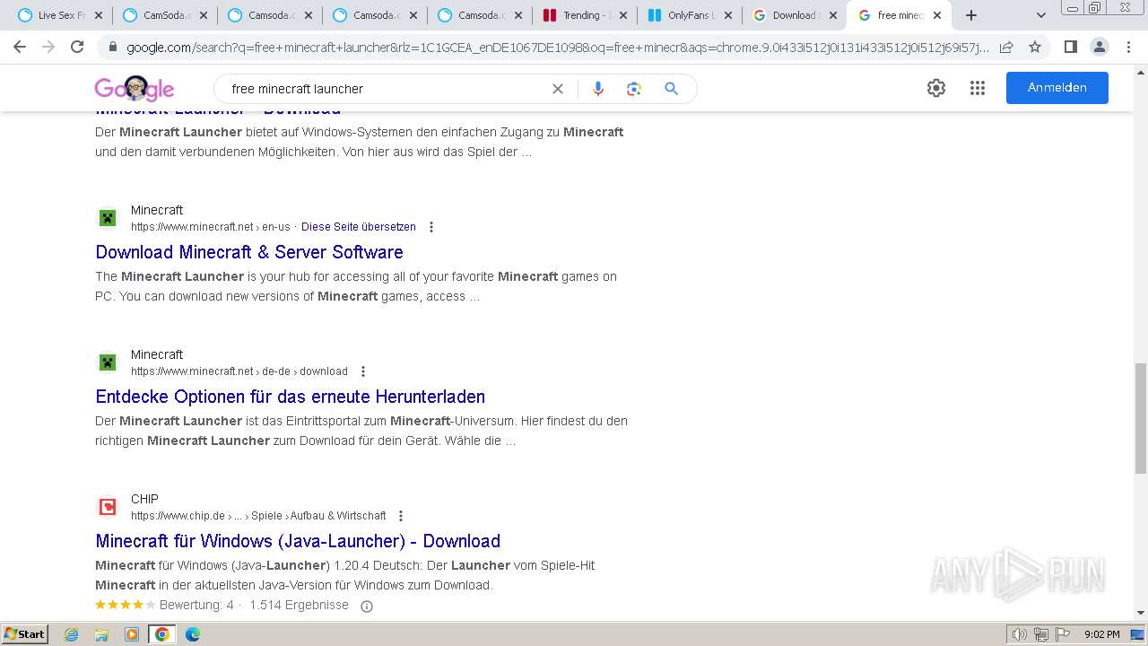Launch Microsoft Edge from the taskbar
The height and width of the screenshot is (646, 1148).
(193, 634)
